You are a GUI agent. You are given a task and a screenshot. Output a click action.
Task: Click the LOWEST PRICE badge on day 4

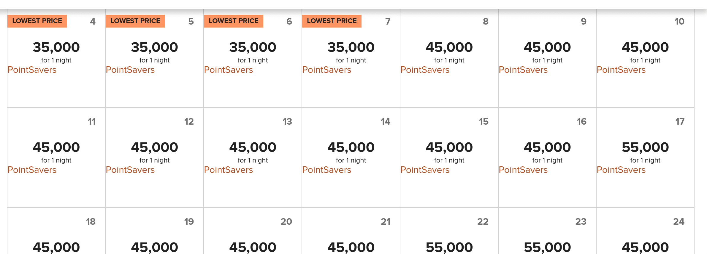(x=37, y=21)
